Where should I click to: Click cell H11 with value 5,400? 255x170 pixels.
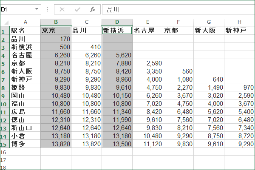tap(239, 112)
